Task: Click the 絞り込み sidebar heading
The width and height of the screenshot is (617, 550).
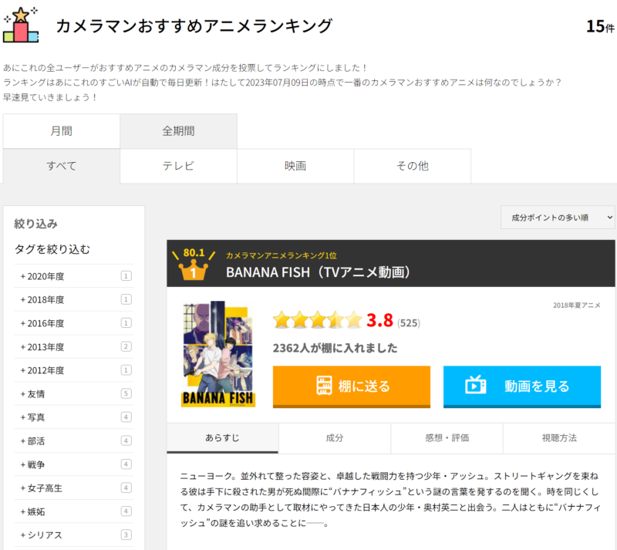Action: 35,224
